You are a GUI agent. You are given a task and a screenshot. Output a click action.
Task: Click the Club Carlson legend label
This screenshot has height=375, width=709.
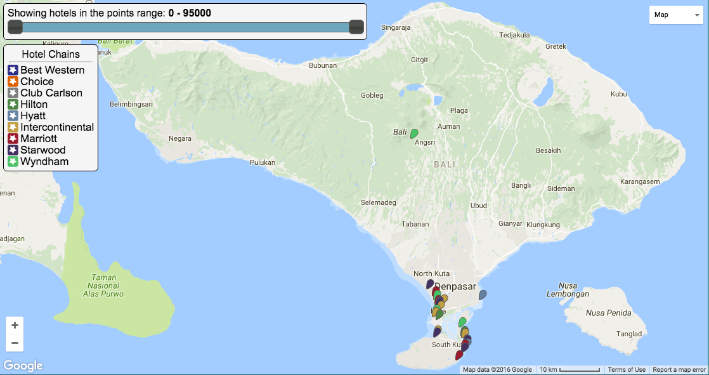click(51, 93)
